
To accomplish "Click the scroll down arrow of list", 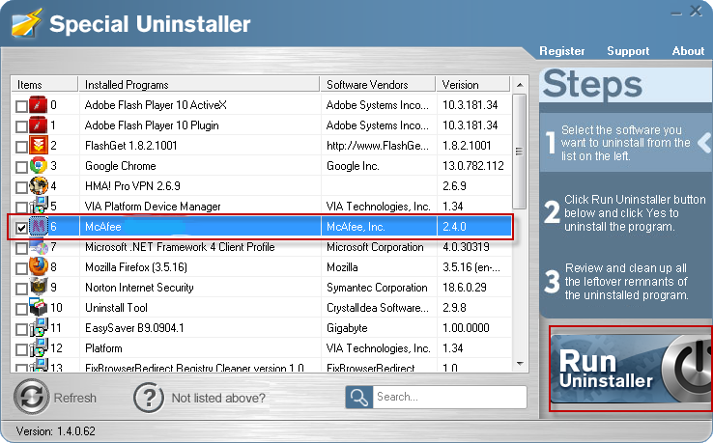I will pos(520,364).
